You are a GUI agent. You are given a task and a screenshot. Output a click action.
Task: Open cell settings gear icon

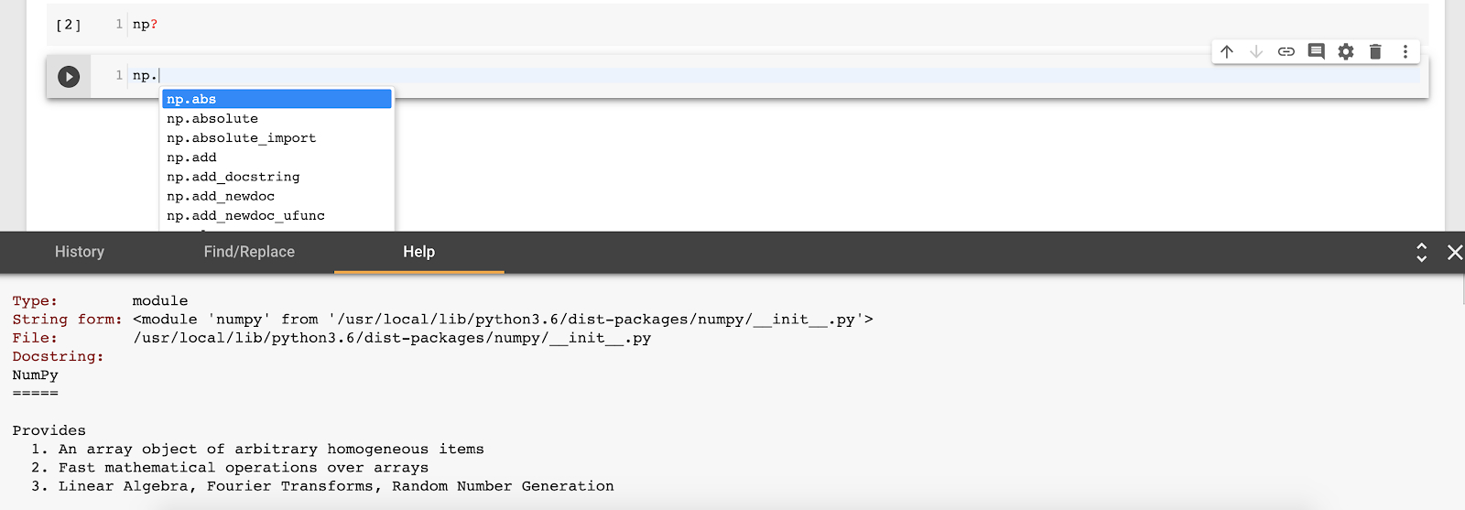pos(1346,52)
